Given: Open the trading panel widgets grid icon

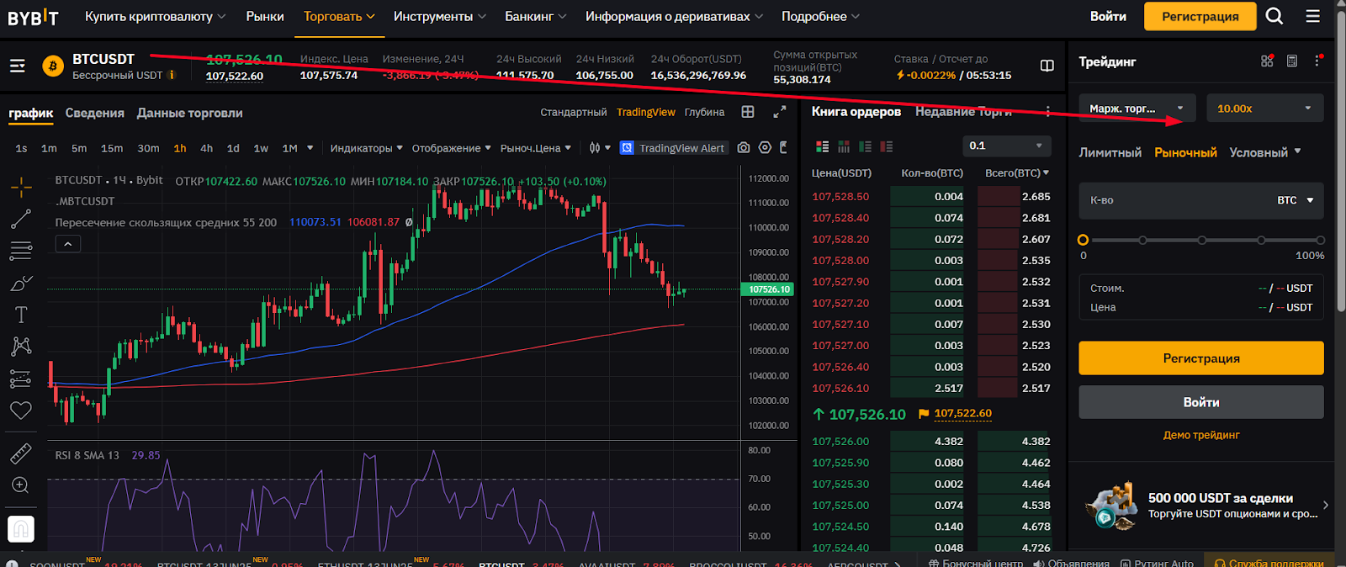Looking at the screenshot, I should click(1267, 61).
